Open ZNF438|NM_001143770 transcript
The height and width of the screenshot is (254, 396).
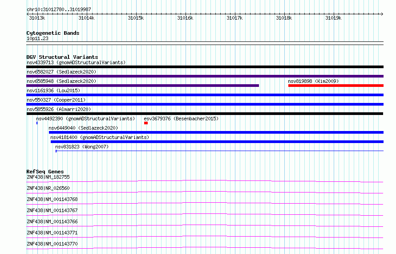52,244
